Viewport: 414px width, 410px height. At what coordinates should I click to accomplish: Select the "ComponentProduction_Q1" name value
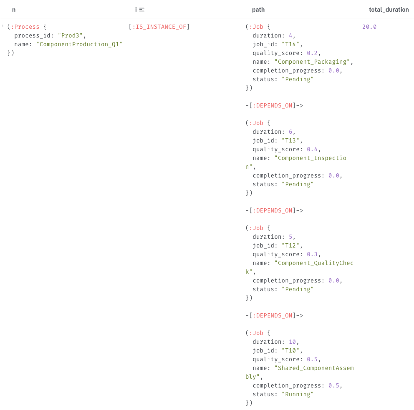click(79, 45)
